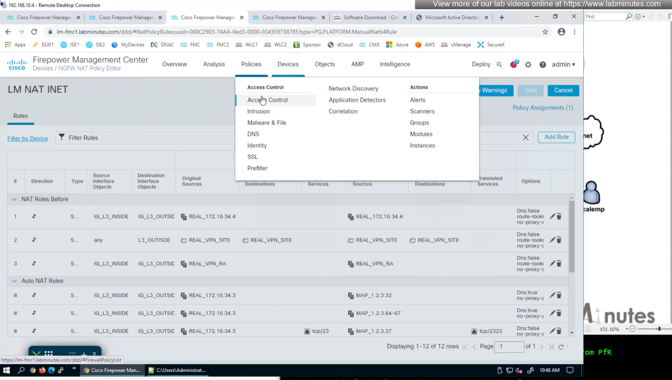This screenshot has height=380, width=672.
Task: Collapse the NAT Rules Before section
Action: pyautogui.click(x=14, y=200)
